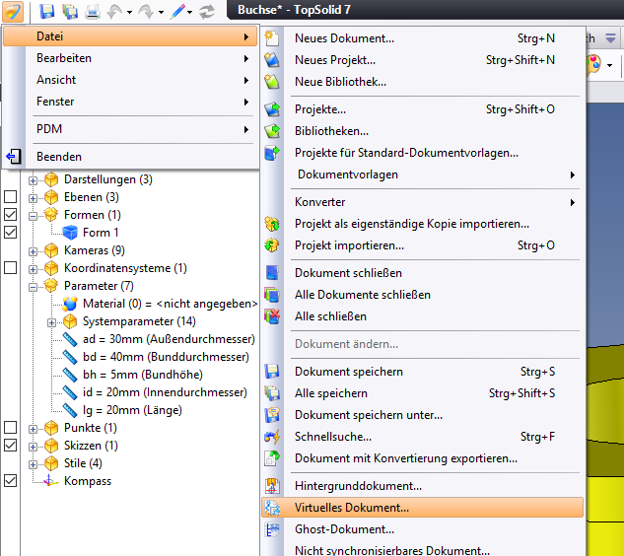Click the Alle Dokumente schließen icon
This screenshot has height=556, width=624.
pos(272,295)
